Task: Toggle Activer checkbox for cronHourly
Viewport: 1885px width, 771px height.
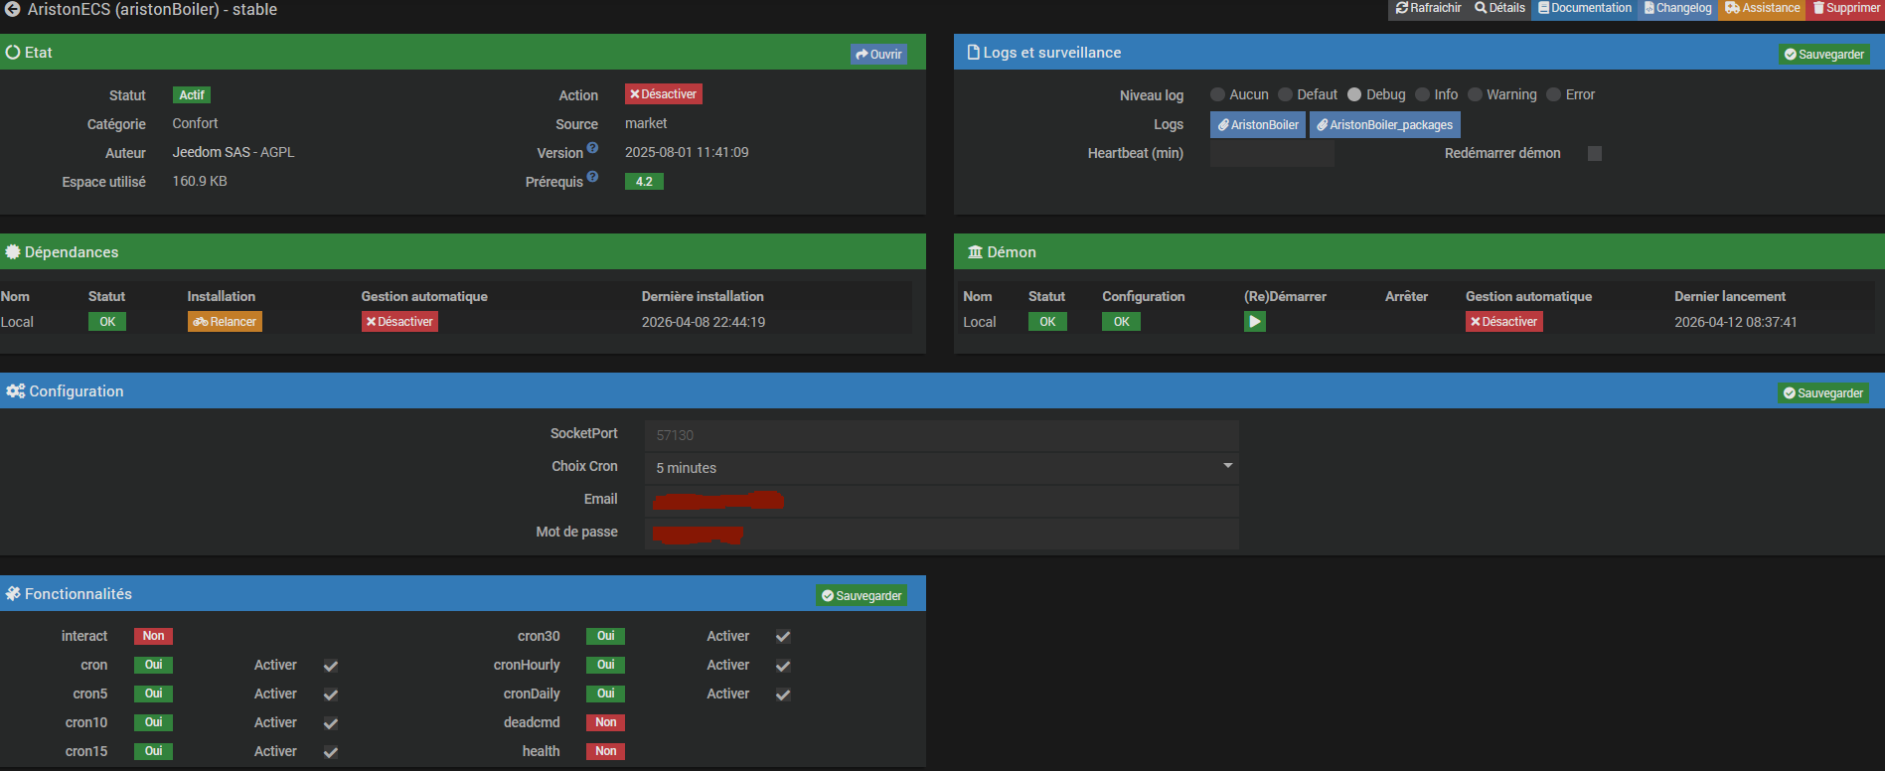Action: pos(783,666)
